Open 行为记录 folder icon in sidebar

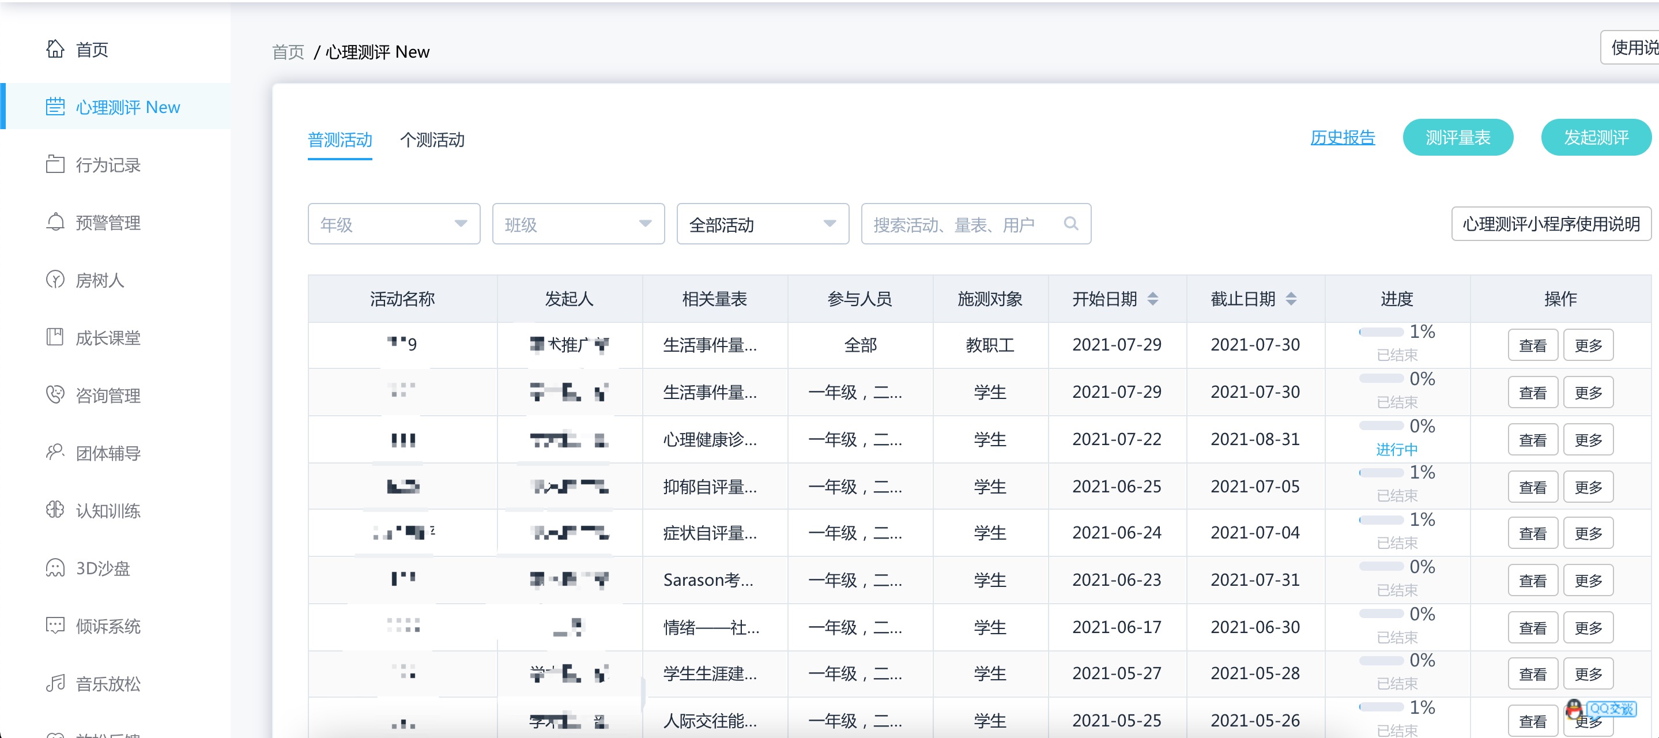[x=55, y=164]
